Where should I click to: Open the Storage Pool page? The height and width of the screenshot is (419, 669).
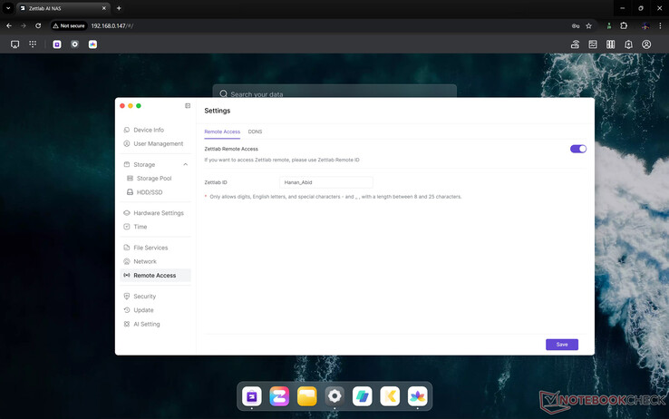tap(153, 179)
